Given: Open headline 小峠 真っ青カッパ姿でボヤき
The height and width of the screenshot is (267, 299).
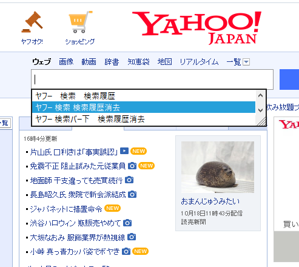Looking at the screenshot, I should point(75,251).
